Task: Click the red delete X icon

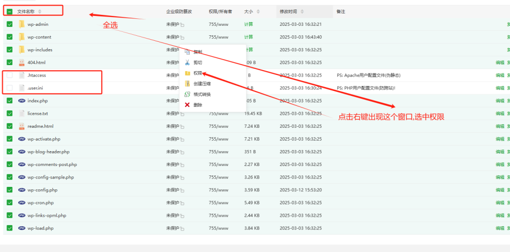Action: coord(187,105)
